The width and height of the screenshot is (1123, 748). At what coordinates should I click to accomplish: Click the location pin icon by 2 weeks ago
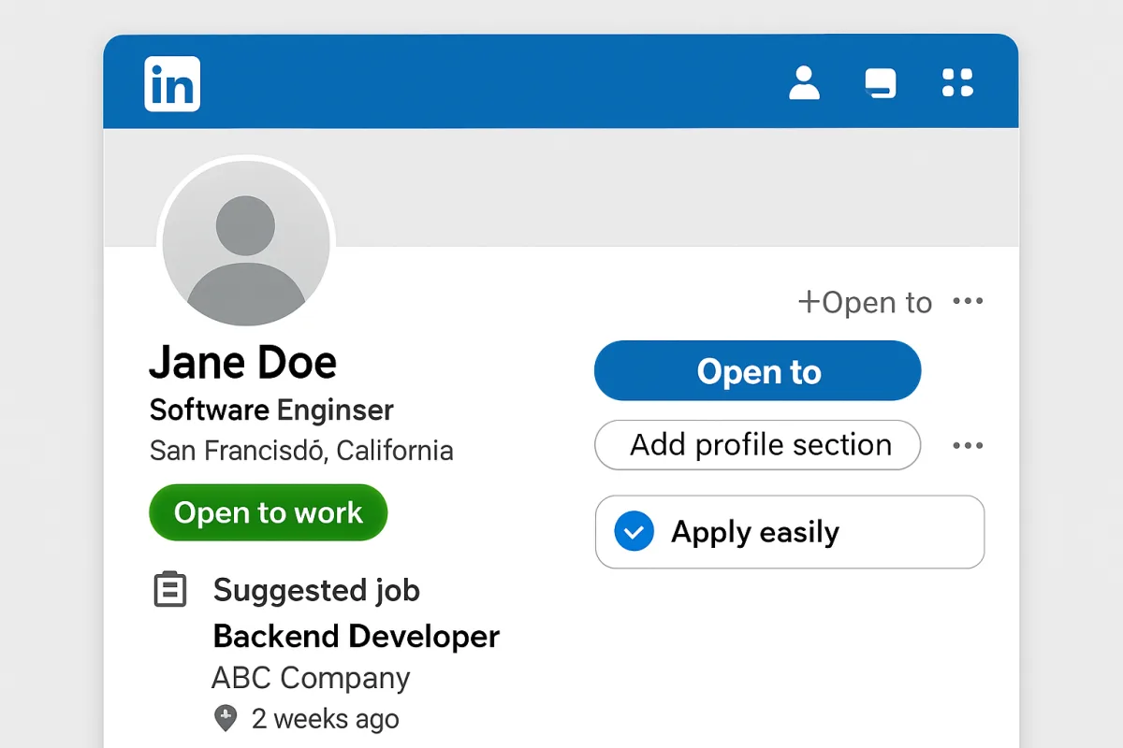coord(225,719)
